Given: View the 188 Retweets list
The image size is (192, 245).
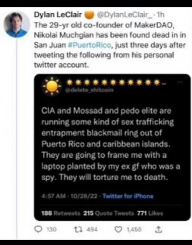Looking at the screenshot, I should point(61,213).
